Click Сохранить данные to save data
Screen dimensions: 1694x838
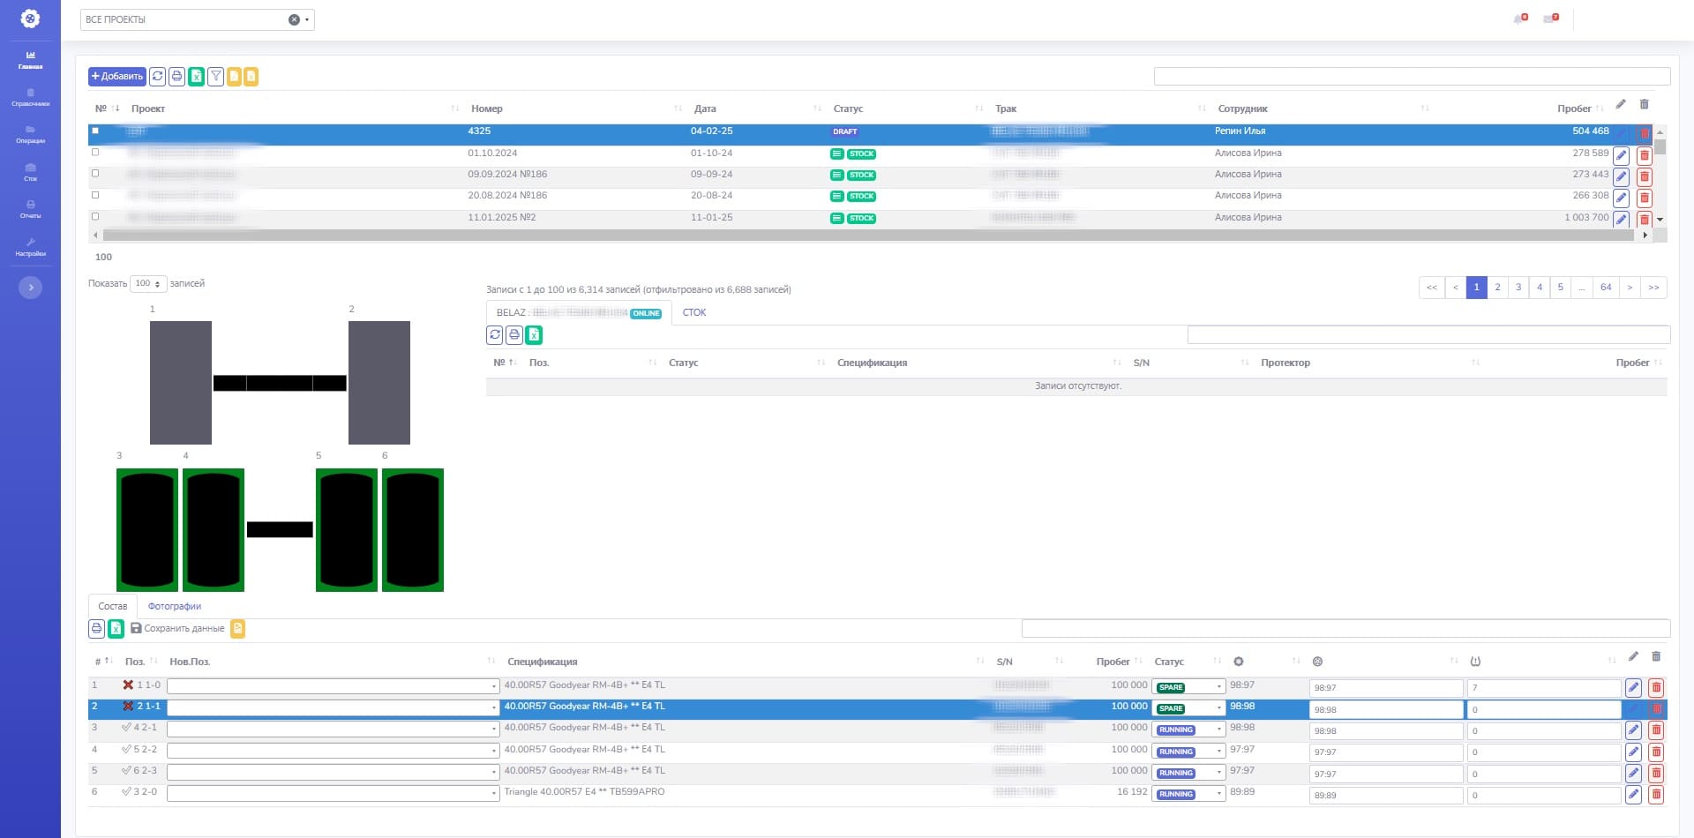[177, 628]
